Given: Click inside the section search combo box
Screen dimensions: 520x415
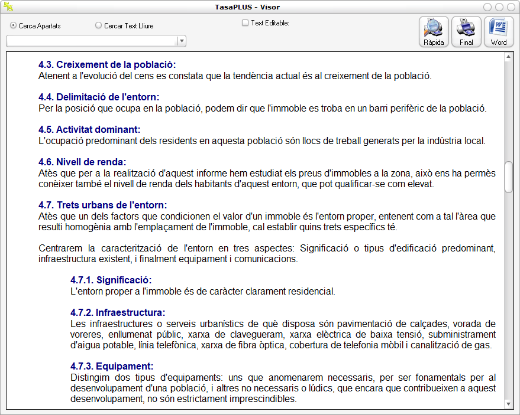Looking at the screenshot, I should click(92, 41).
